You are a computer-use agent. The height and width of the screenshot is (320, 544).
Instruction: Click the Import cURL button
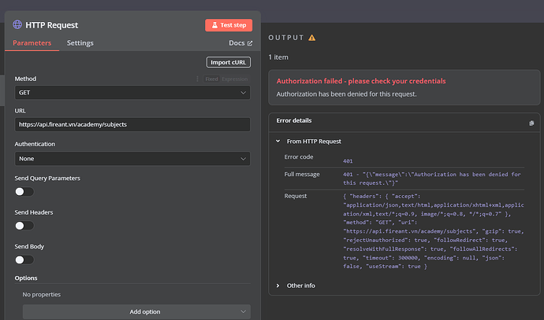pos(229,62)
